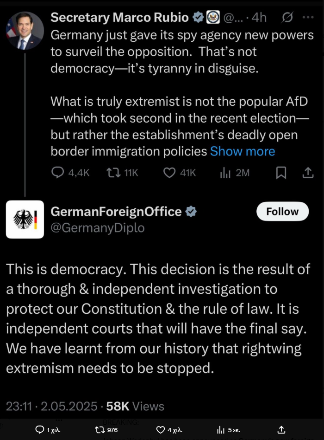This screenshot has width=324, height=440.
Task: Follow the GermanForeignOffice account
Action: (x=283, y=211)
